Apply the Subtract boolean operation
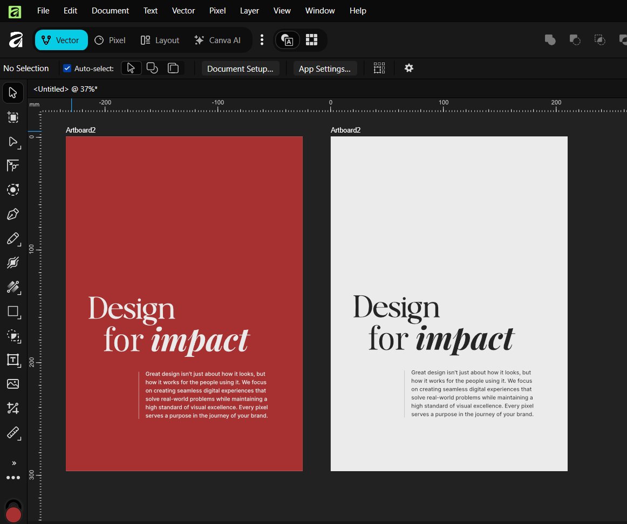The height and width of the screenshot is (524, 627). (x=575, y=40)
